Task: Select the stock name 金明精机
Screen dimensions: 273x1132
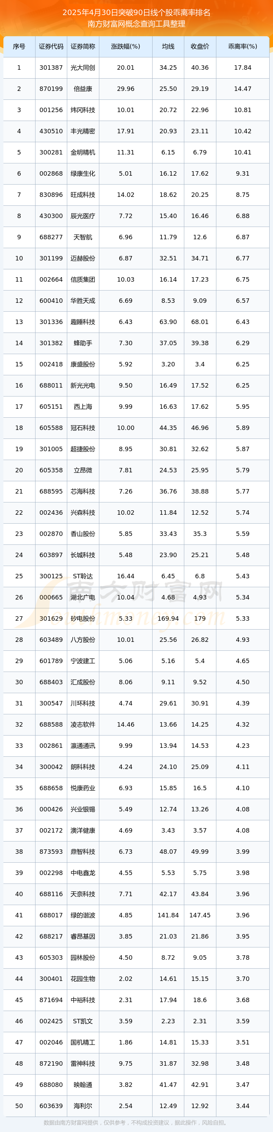Action: click(83, 152)
